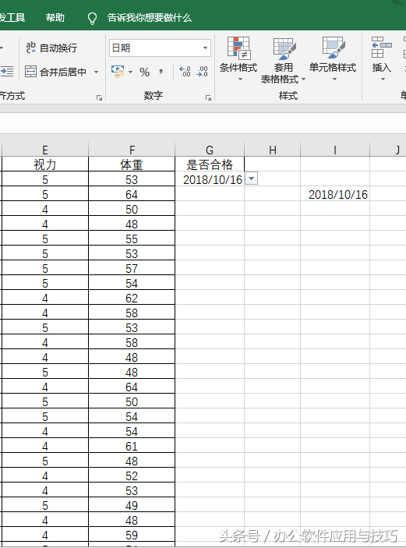Expand the accounting format dropdown arrow
This screenshot has height=548, width=406.
click(x=131, y=72)
